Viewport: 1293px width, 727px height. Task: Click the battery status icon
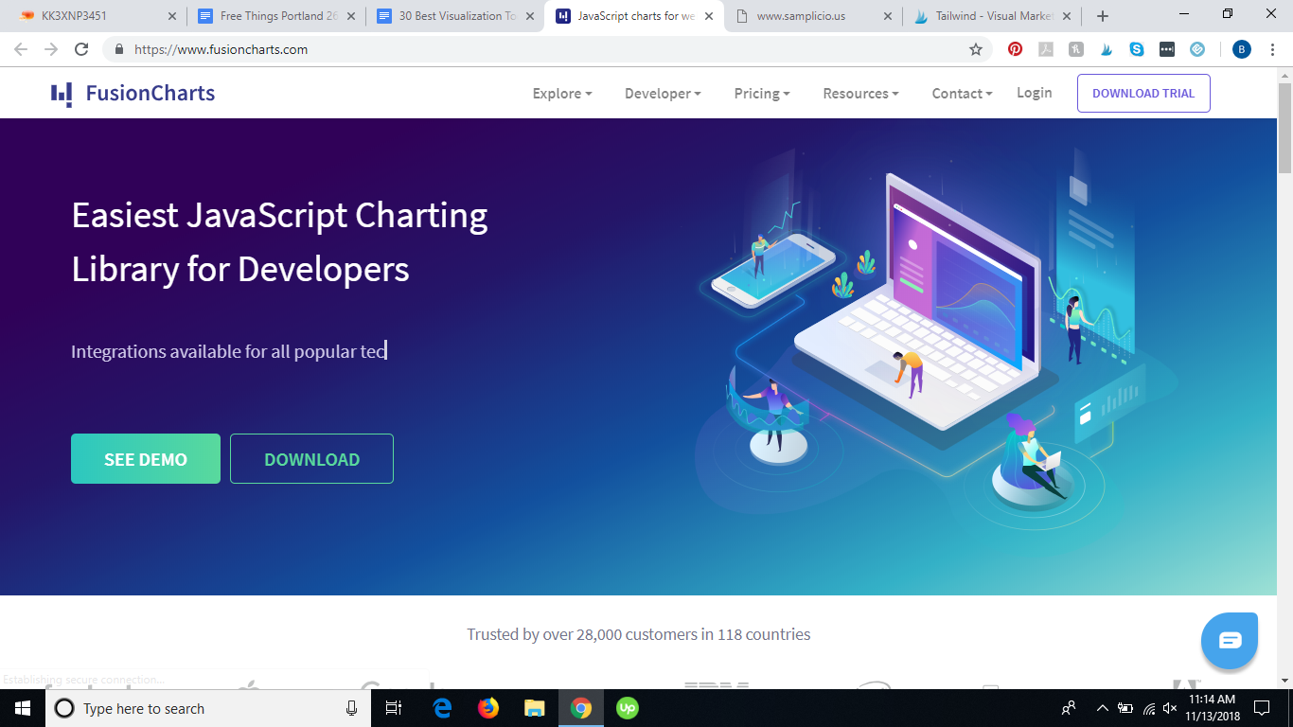(1125, 708)
